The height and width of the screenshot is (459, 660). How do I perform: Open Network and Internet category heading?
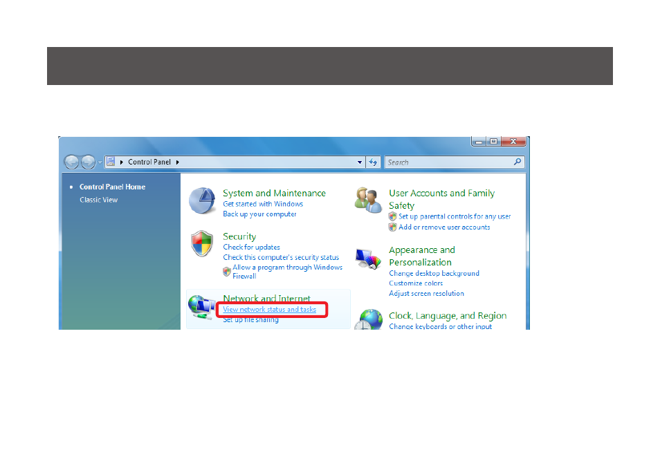(x=266, y=299)
